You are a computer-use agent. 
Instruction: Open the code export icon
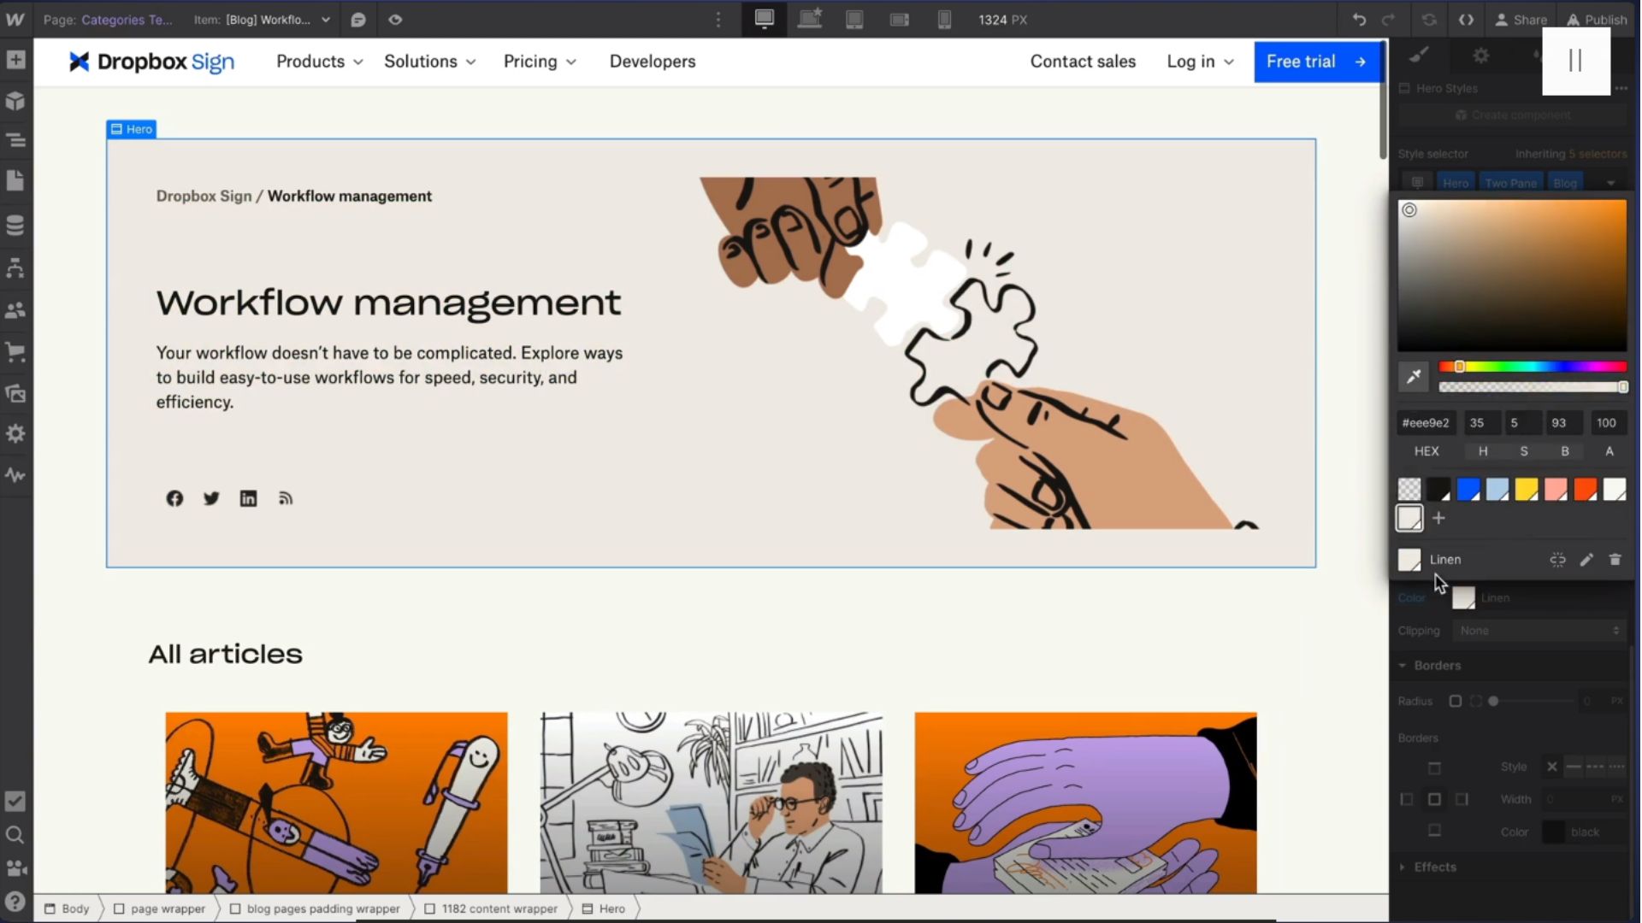pos(1466,20)
